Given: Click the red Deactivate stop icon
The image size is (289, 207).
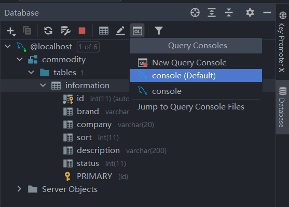Looking at the screenshot, I should point(82,31).
